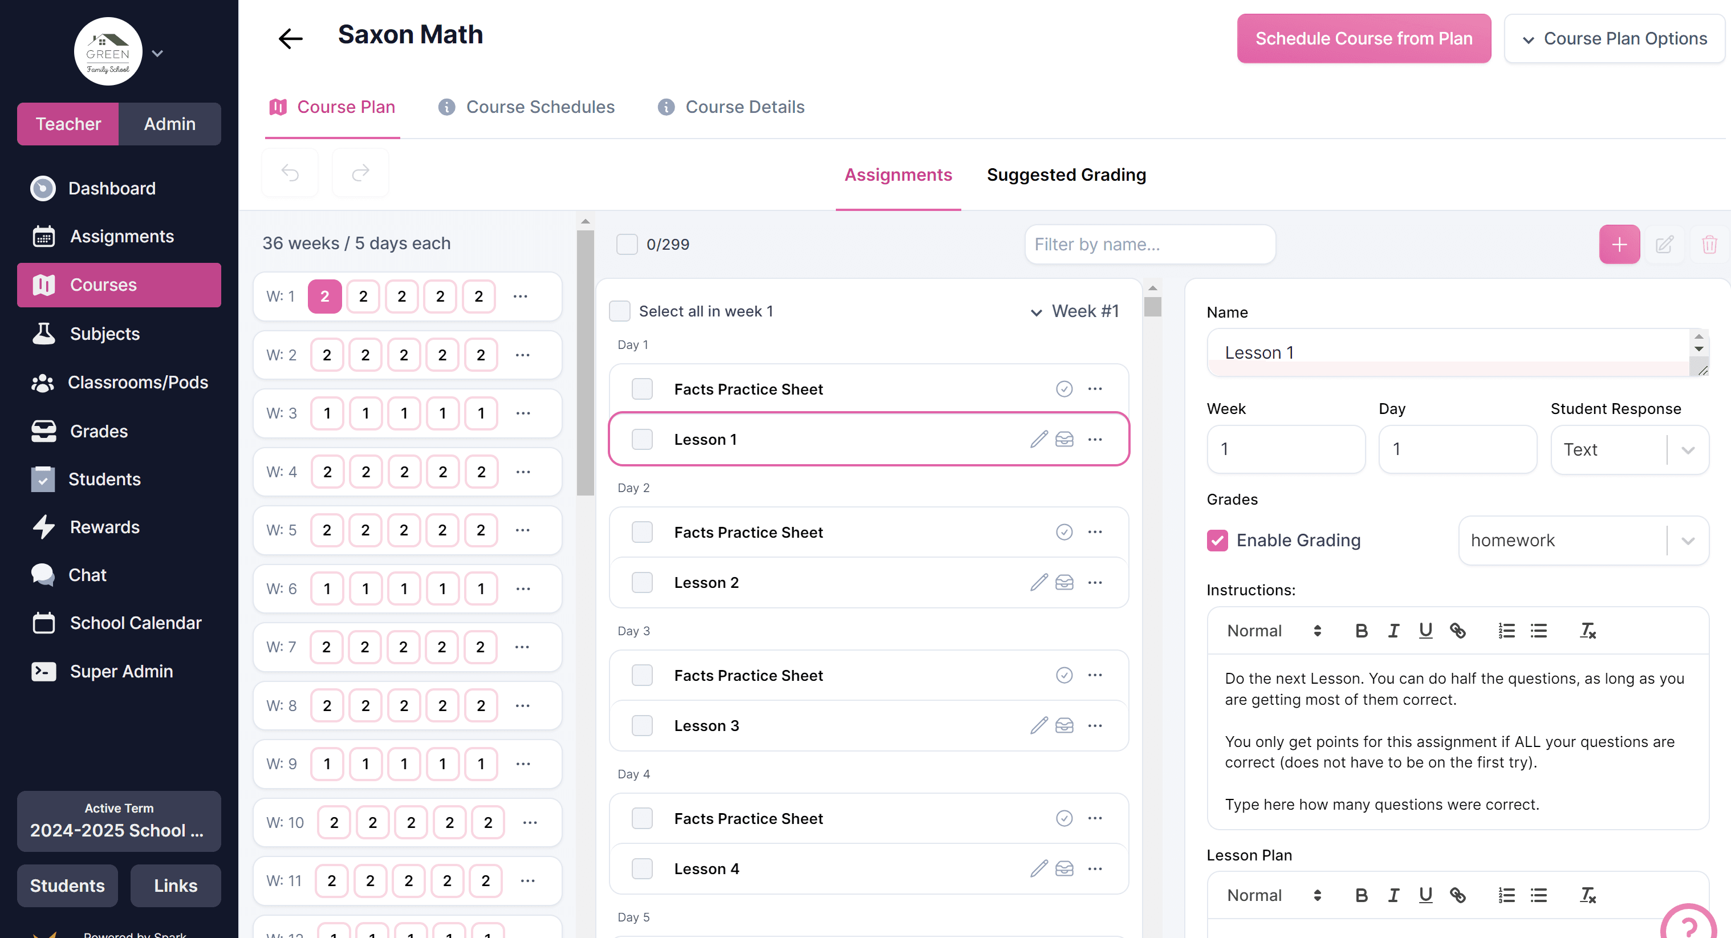Switch to Admin mode in sidebar
This screenshot has height=938, width=1731.
[x=169, y=124]
